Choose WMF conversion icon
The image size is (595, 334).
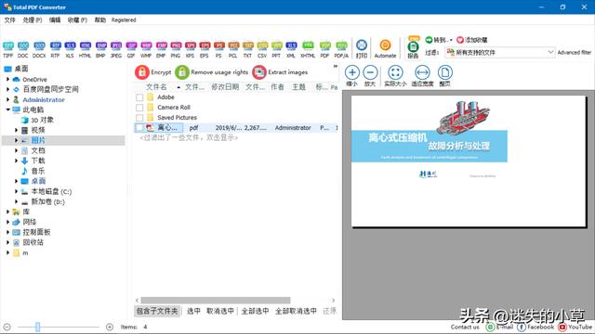click(146, 49)
